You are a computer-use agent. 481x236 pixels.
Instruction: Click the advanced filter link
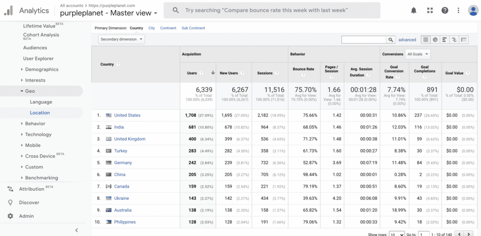tap(407, 39)
